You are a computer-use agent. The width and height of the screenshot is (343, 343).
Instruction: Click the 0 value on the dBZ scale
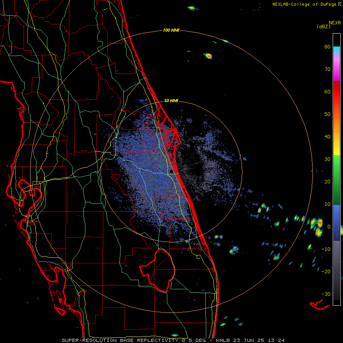tap(329, 227)
